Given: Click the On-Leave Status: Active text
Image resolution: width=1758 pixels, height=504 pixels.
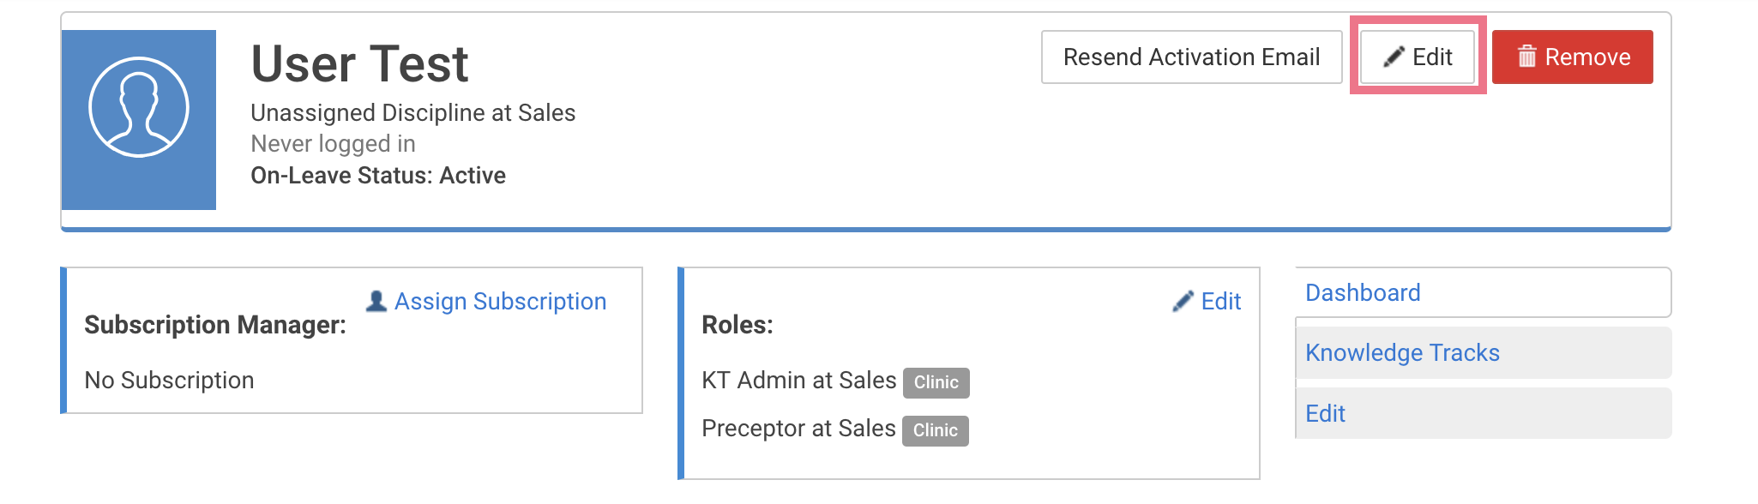Looking at the screenshot, I should click(378, 176).
